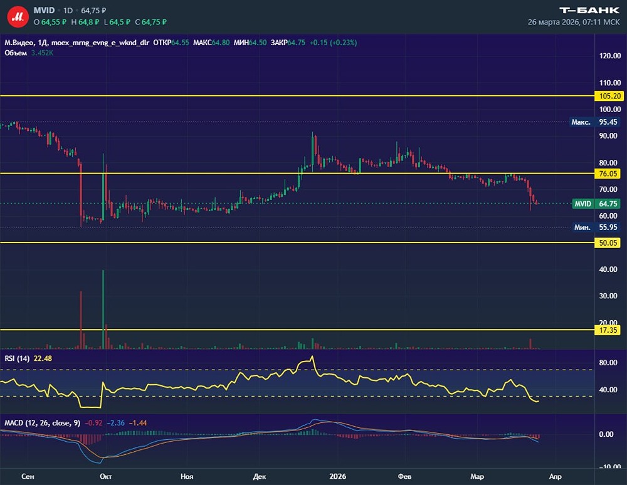This screenshot has height=485, width=627.
Task: Click the header price 64,75 ₽
Action: 95,11
